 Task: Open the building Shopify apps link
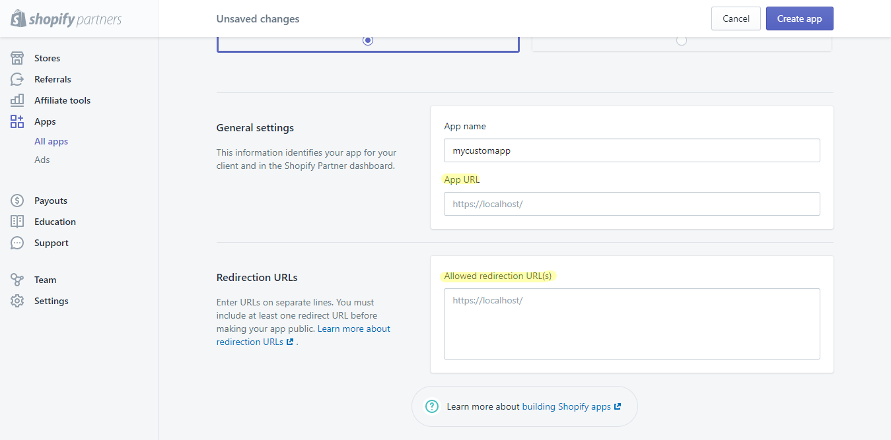[x=571, y=406]
